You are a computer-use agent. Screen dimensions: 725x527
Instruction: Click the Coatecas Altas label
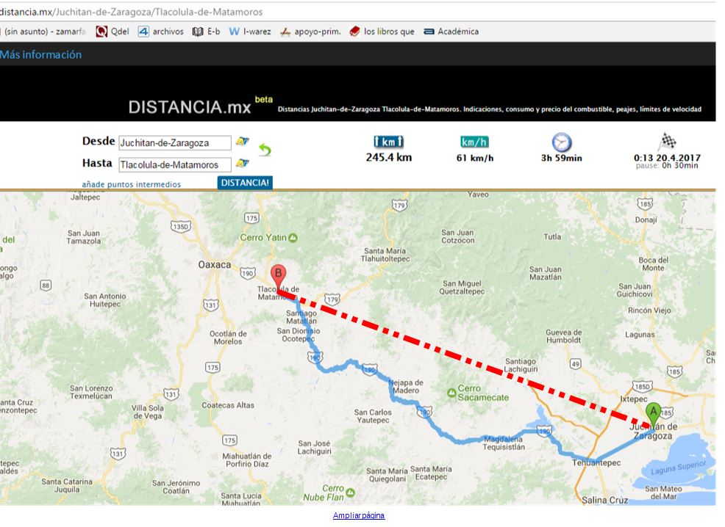click(x=228, y=405)
